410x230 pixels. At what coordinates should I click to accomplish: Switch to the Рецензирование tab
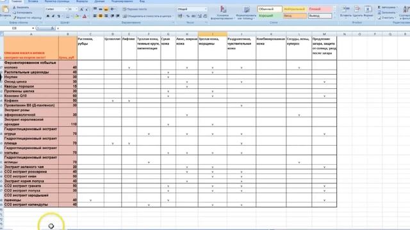[122, 1]
